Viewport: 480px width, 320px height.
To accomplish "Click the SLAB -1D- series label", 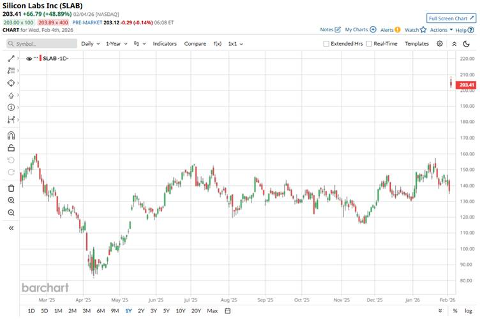I will pyautogui.click(x=56, y=59).
